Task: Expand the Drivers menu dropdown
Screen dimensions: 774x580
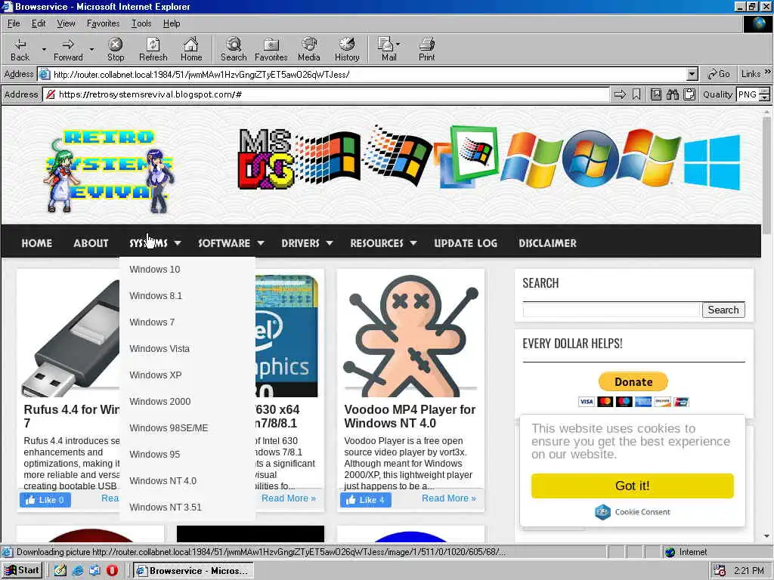Action: tap(330, 243)
